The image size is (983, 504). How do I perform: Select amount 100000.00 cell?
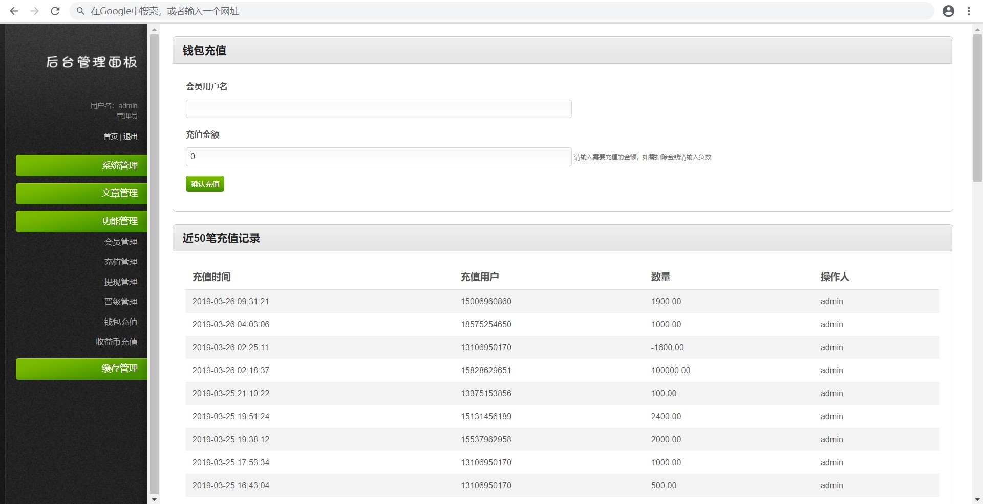pyautogui.click(x=671, y=371)
